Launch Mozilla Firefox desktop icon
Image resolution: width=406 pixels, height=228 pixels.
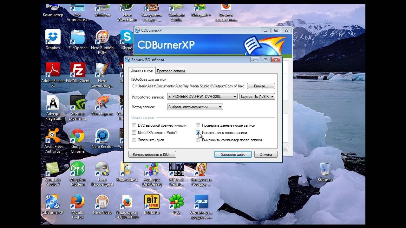[x=77, y=206]
